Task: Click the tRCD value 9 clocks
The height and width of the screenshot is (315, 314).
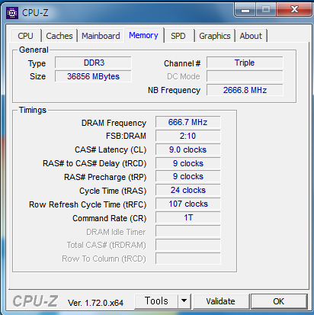Action: pos(188,163)
